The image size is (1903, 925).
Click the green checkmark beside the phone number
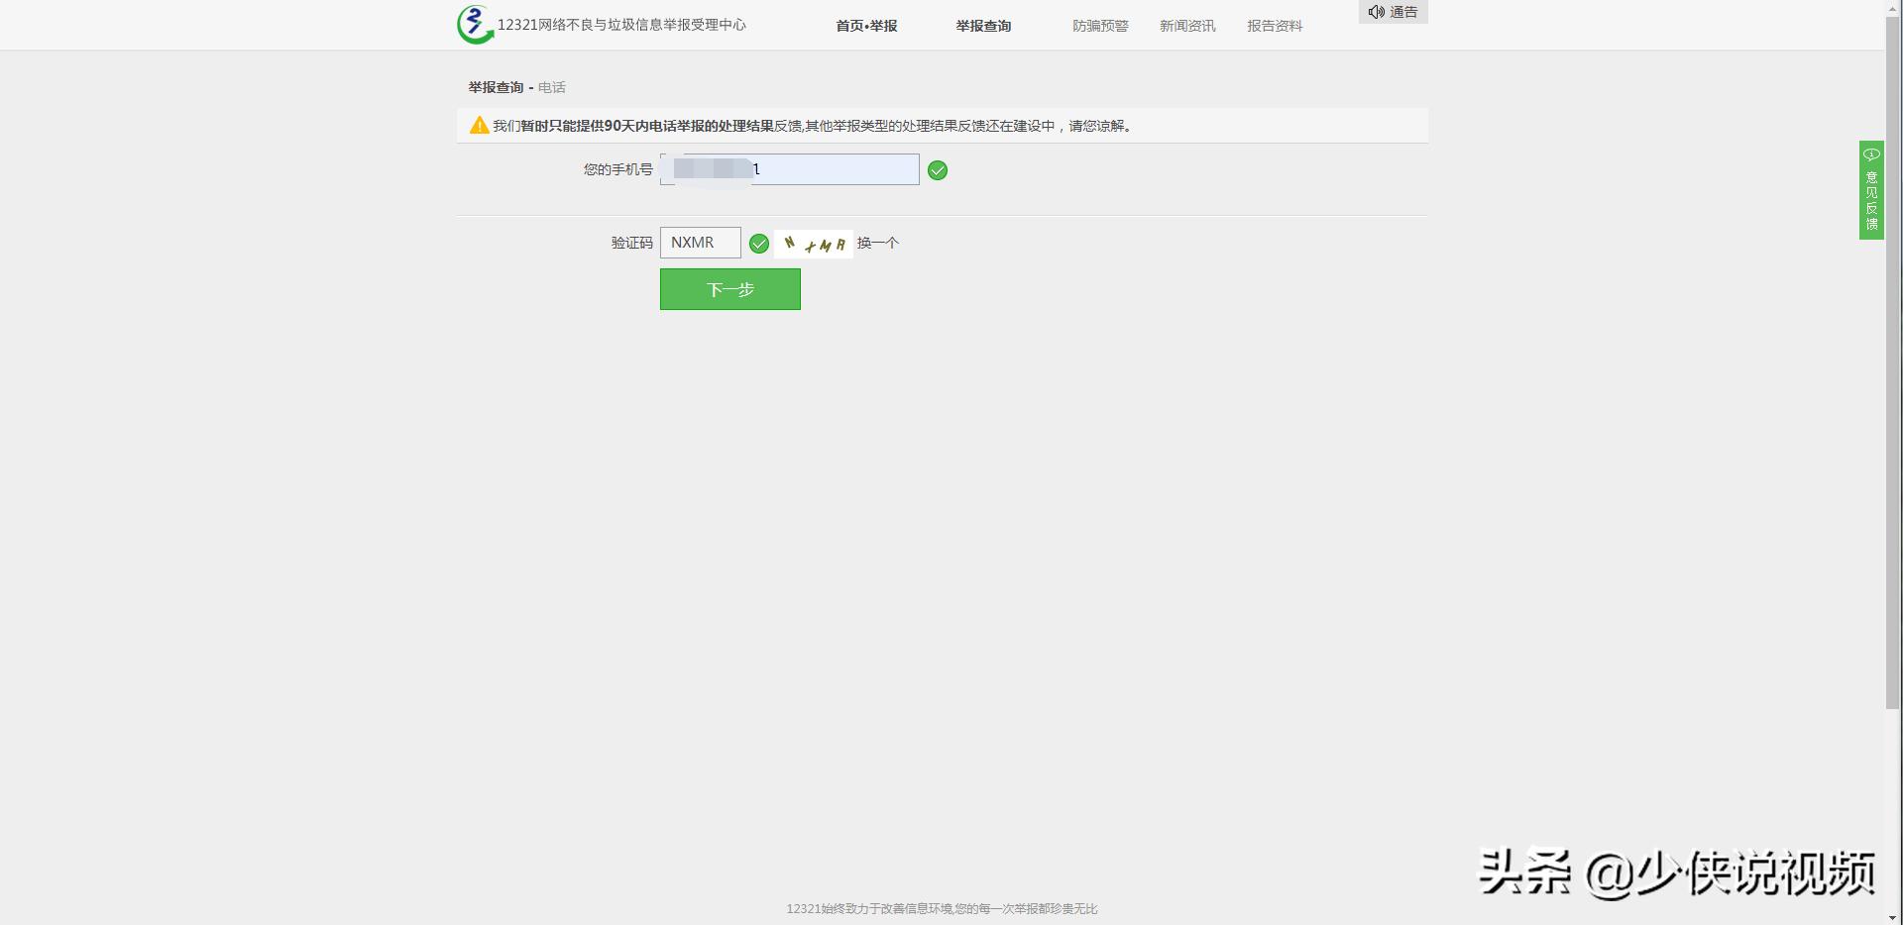click(938, 169)
